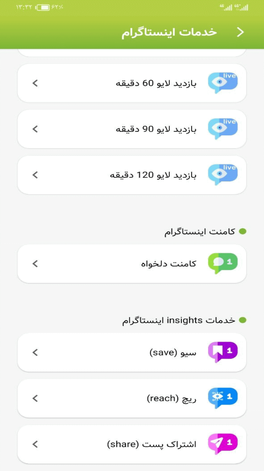Open chevron on the reach row
The width and height of the screenshot is (264, 471).
35,398
